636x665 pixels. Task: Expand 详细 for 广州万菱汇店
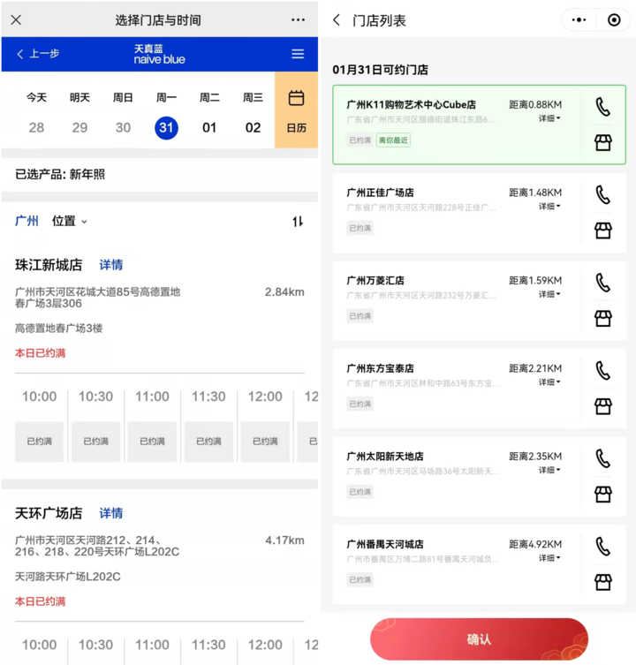tap(549, 294)
